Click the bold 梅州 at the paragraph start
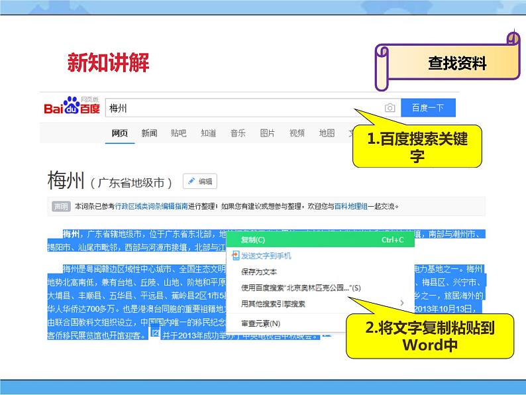526x395 pixels. pos(71,233)
